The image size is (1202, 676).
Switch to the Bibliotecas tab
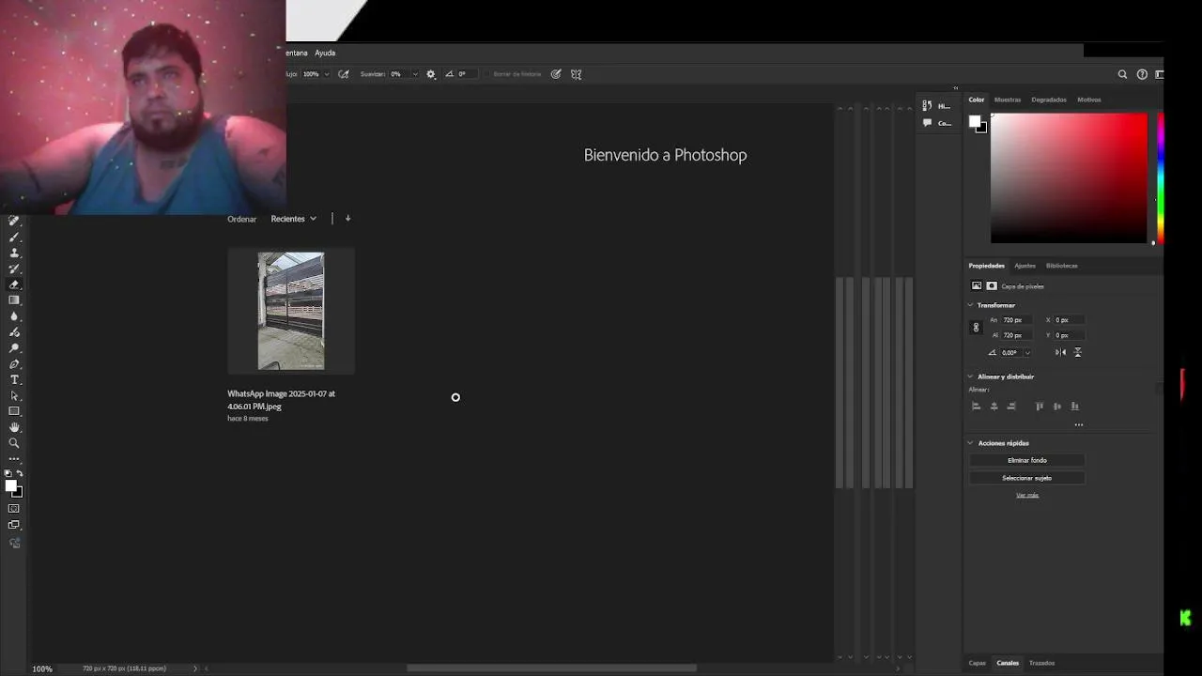click(x=1062, y=266)
